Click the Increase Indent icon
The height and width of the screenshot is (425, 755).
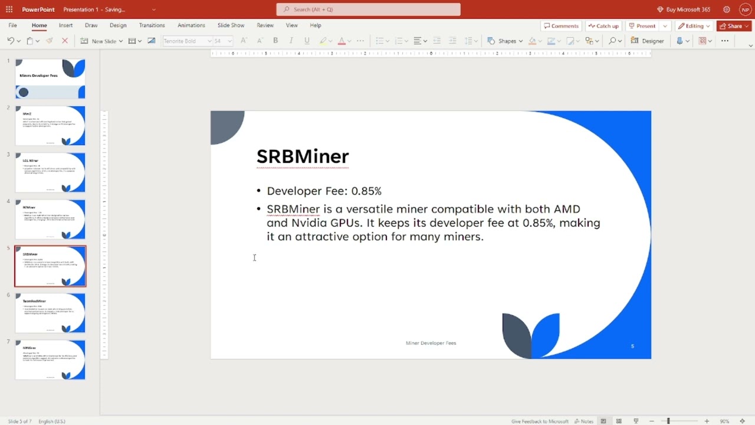pos(452,41)
